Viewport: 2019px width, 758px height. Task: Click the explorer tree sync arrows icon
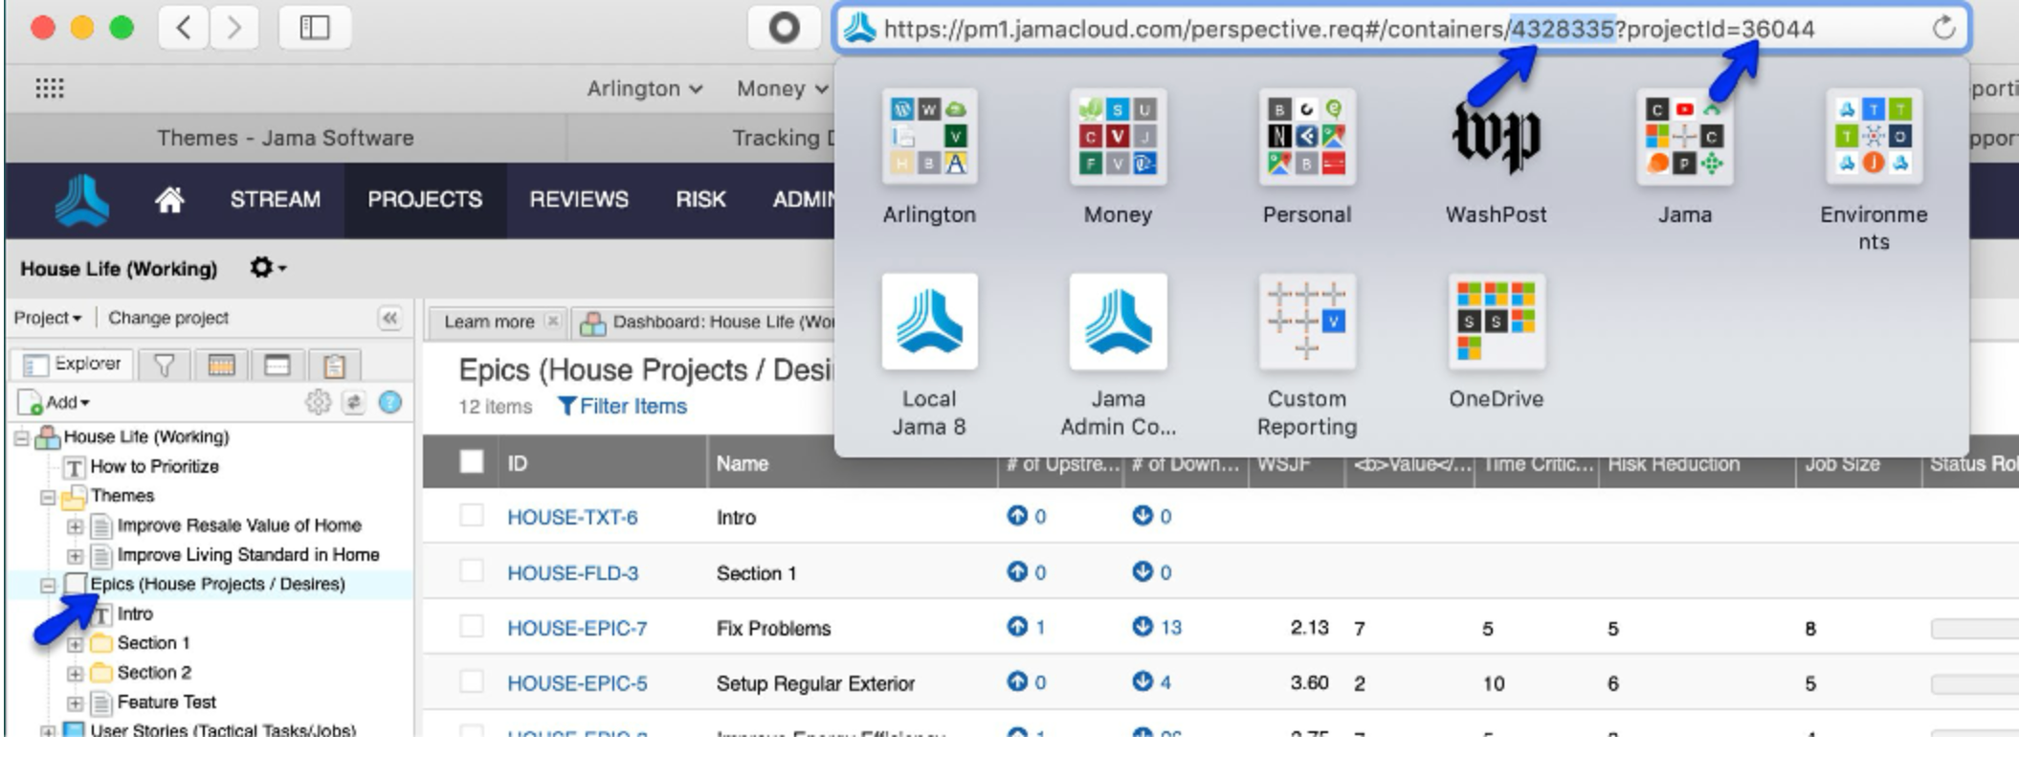[354, 403]
